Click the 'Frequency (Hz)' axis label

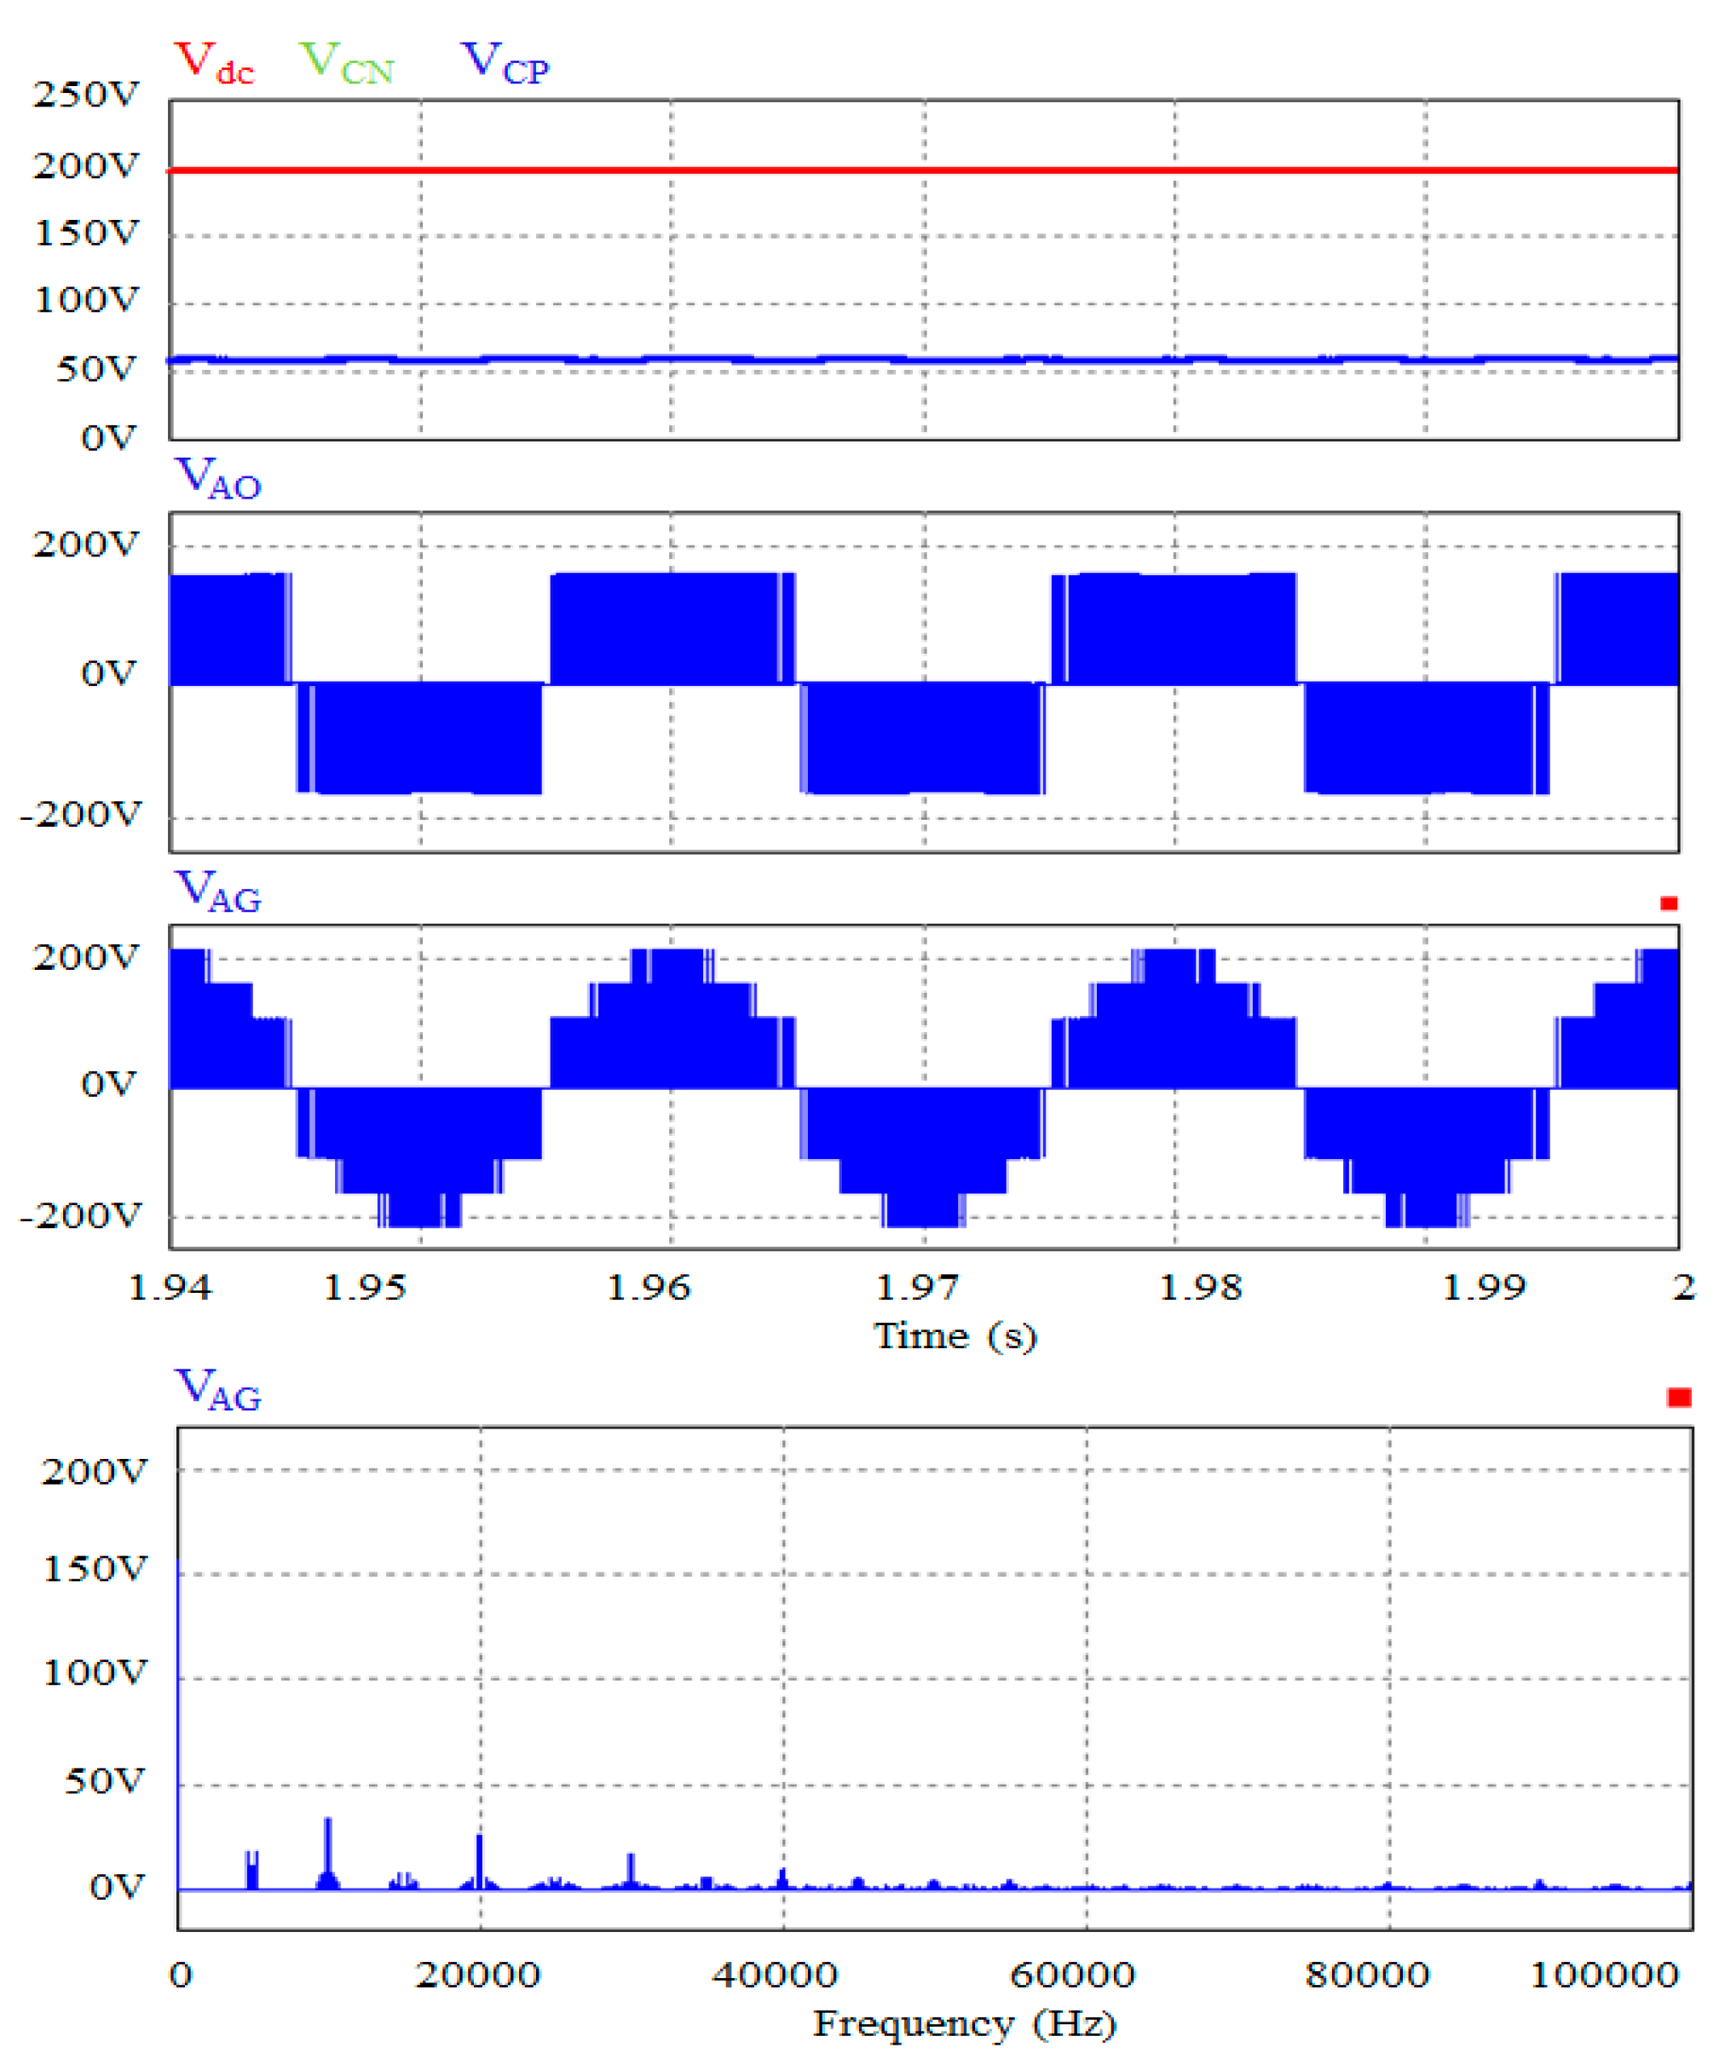pyautogui.click(x=964, y=2024)
